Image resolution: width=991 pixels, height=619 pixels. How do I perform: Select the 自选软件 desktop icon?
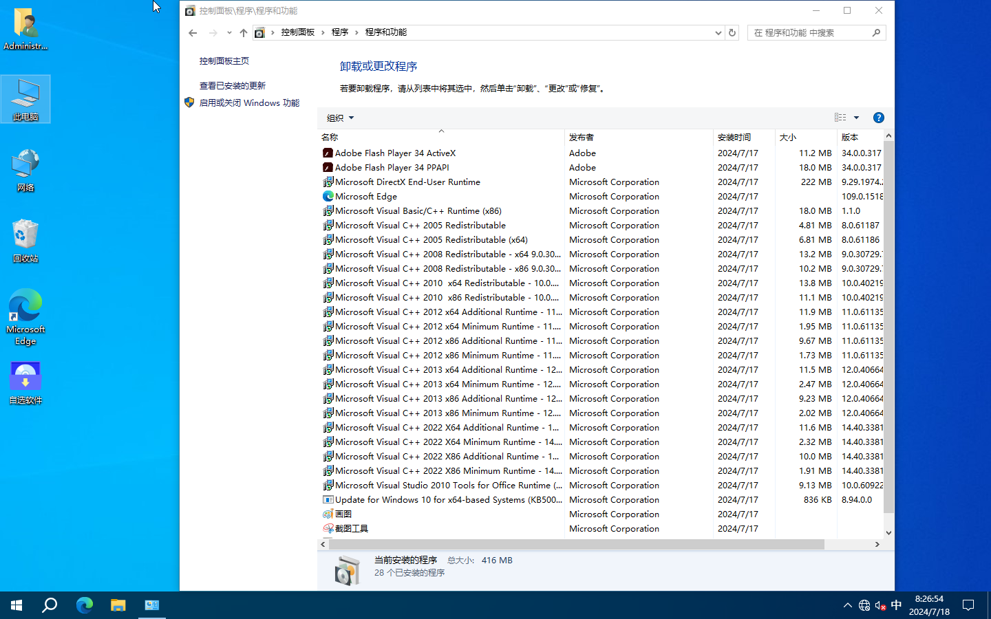coord(25,382)
